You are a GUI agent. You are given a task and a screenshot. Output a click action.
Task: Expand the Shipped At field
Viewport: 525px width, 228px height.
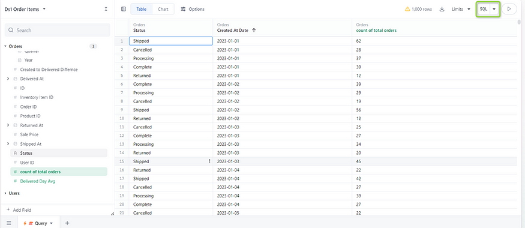coord(8,143)
